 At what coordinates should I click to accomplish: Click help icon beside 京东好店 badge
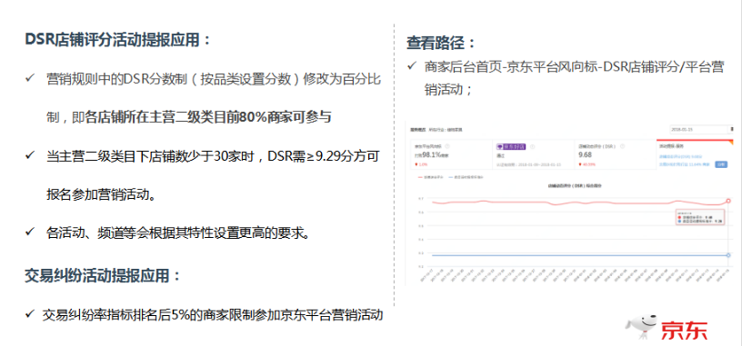click(532, 146)
